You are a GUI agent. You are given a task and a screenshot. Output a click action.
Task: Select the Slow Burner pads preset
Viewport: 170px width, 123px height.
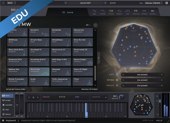[x=83, y=42]
